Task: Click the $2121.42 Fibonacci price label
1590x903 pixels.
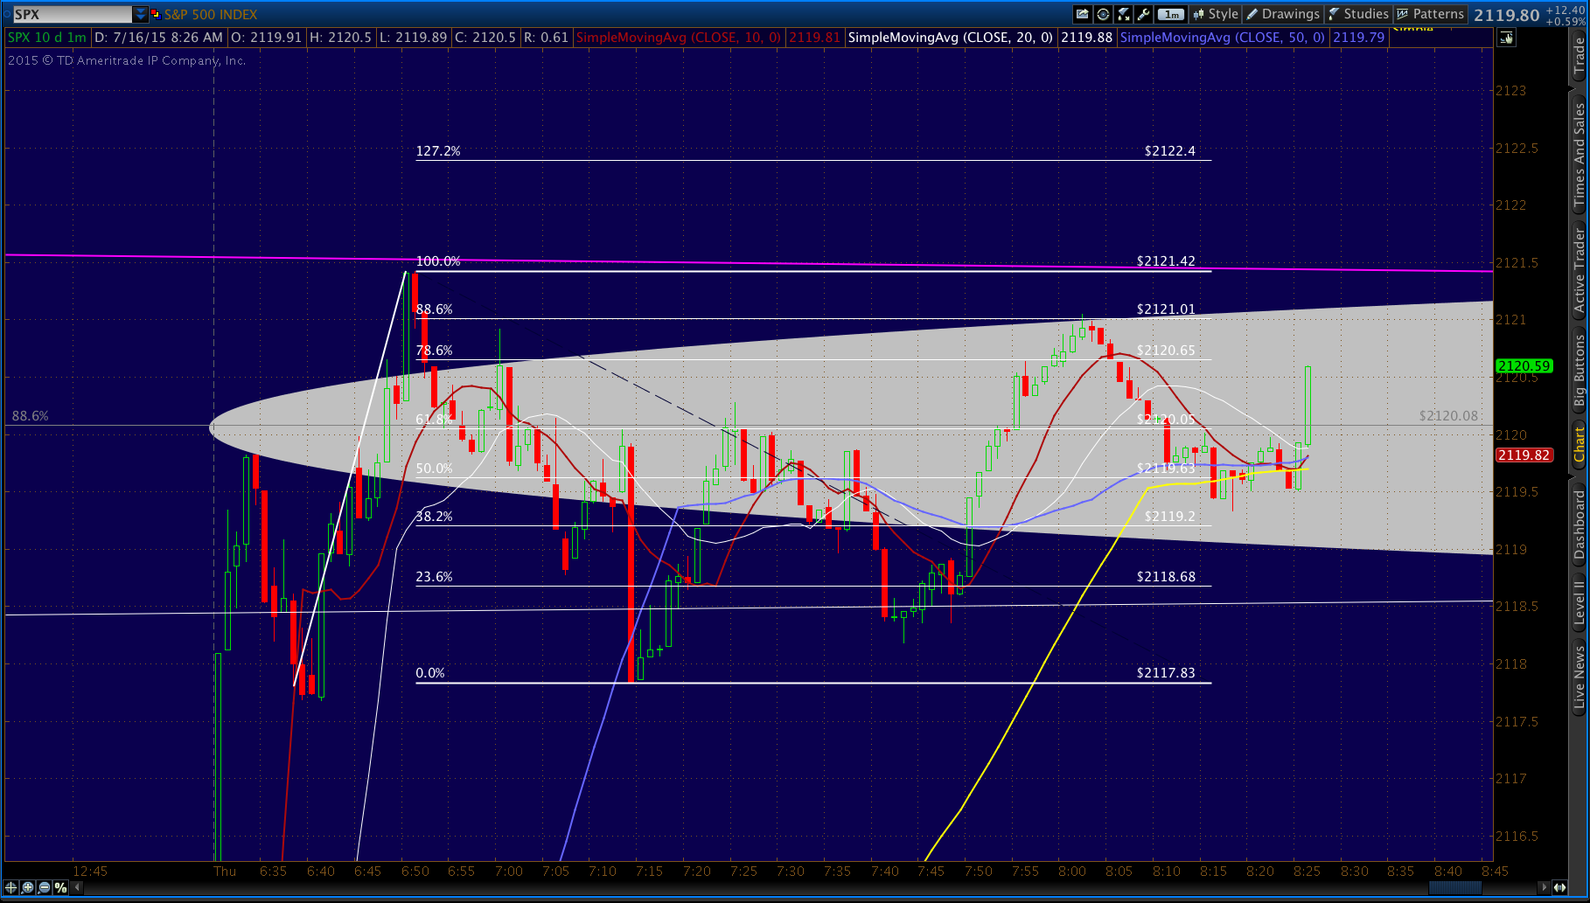Action: [1166, 261]
